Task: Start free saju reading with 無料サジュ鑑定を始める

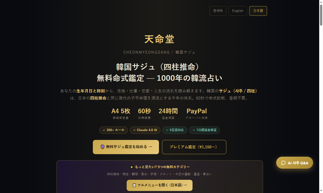Action: 126,147
